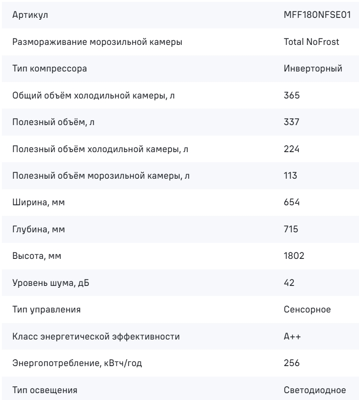Click the Уровень шума, дБ label
Image resolution: width=359 pixels, height=400 pixels.
click(x=50, y=283)
